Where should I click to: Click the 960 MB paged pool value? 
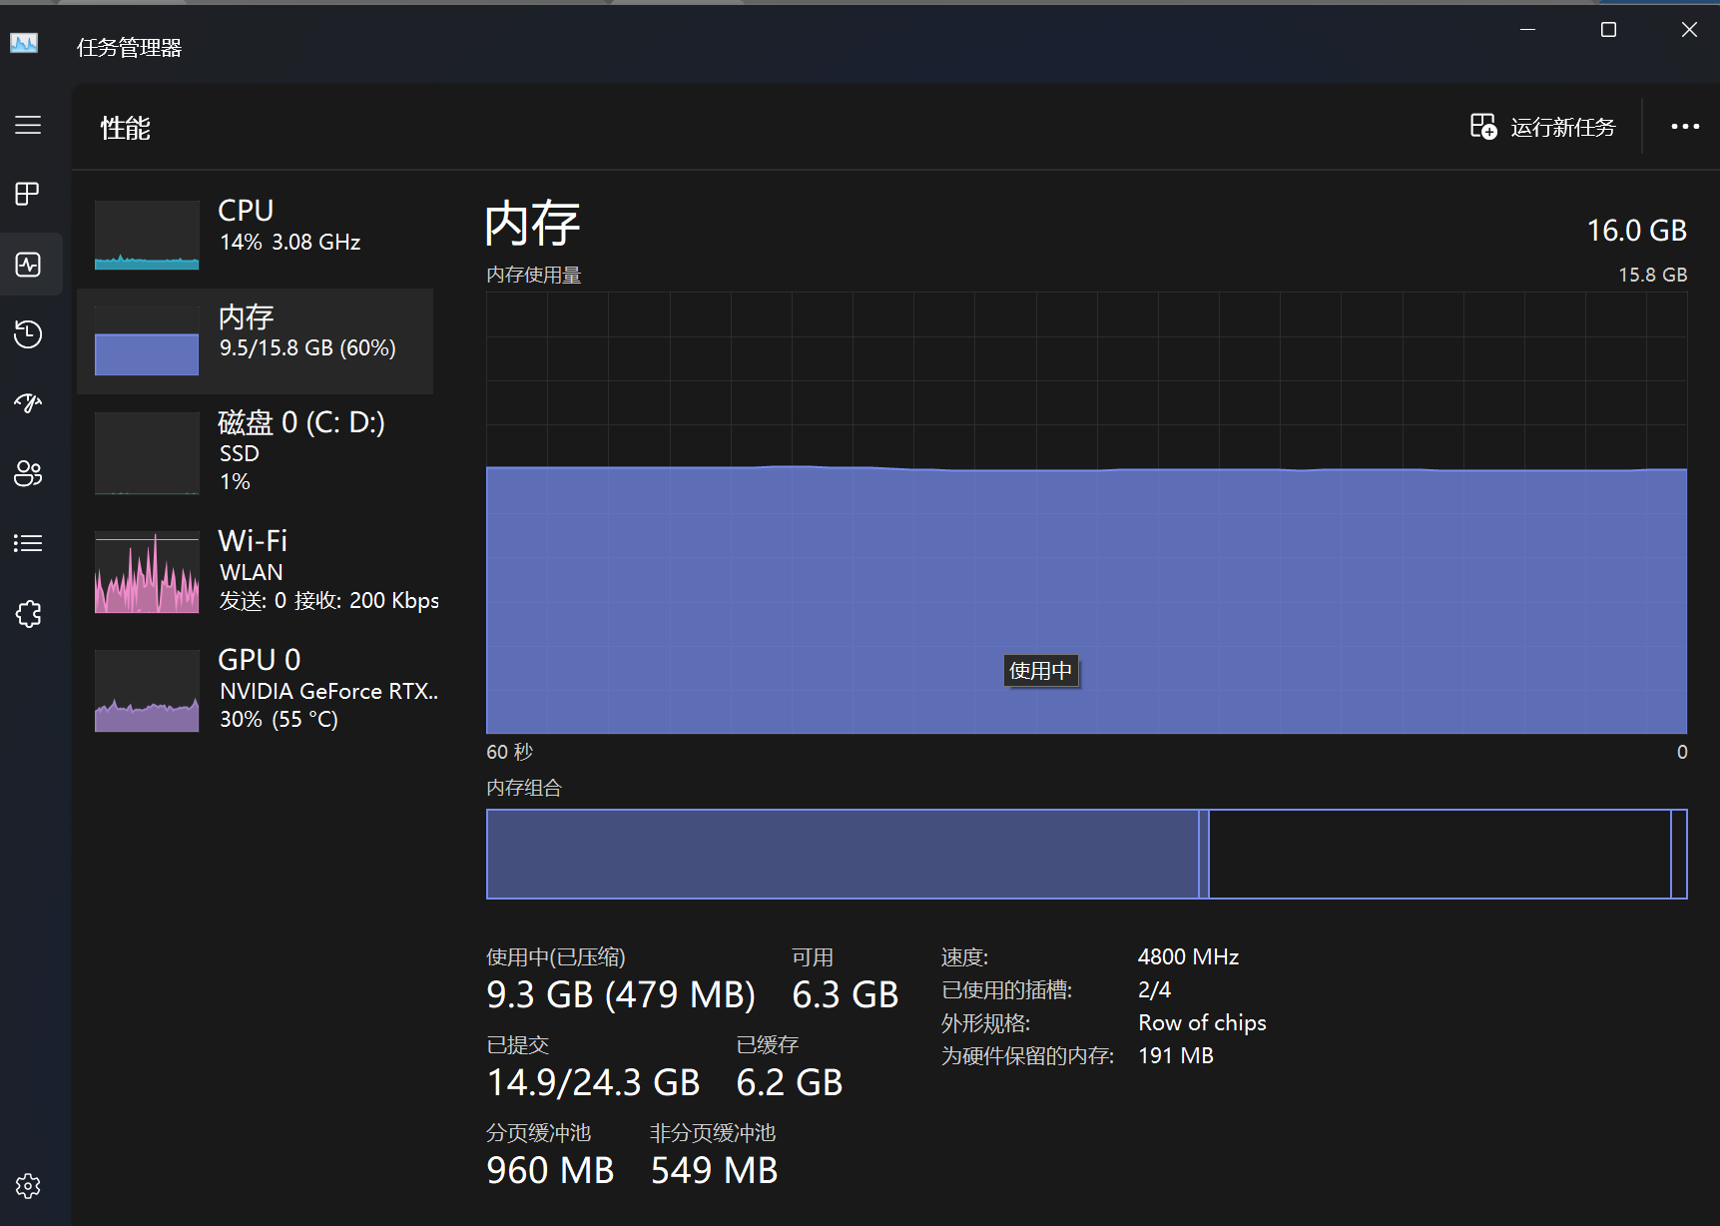click(550, 1171)
